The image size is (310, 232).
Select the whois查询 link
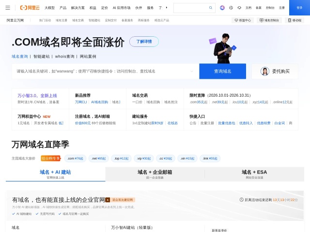pyautogui.click(x=64, y=57)
